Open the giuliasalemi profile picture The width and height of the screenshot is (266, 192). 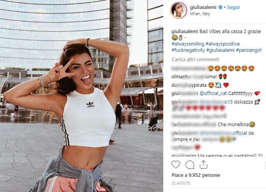coord(179,10)
